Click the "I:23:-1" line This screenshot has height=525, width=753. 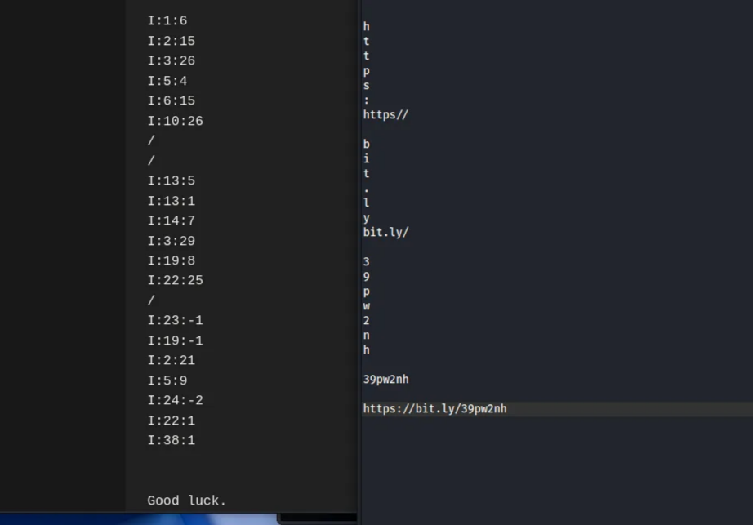coord(176,321)
